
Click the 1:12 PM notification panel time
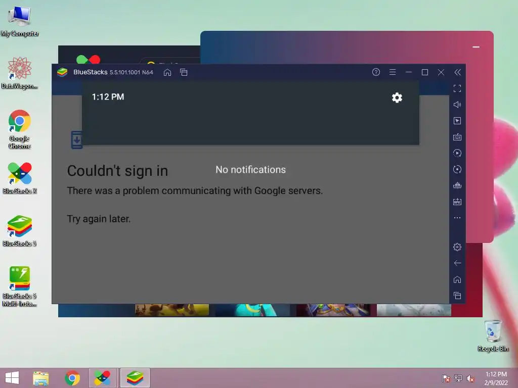click(x=108, y=96)
